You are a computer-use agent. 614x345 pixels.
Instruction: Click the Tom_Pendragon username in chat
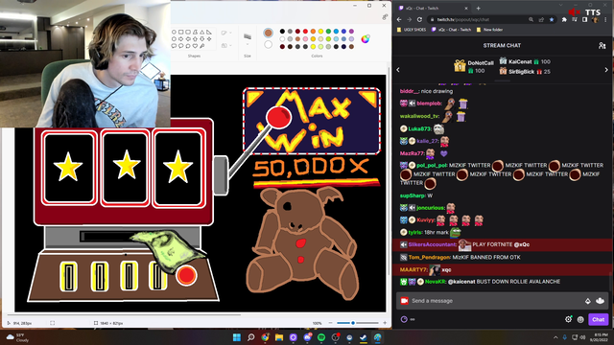[x=429, y=258]
